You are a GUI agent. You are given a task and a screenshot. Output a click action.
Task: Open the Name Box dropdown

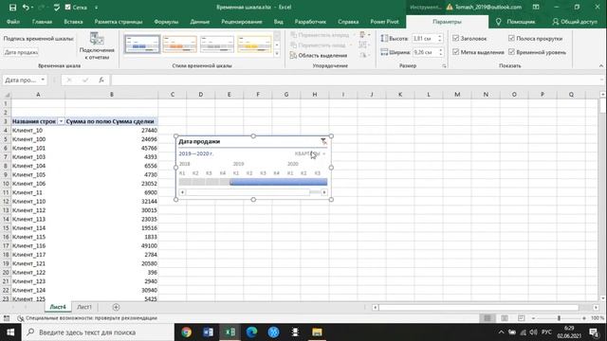tap(43, 80)
